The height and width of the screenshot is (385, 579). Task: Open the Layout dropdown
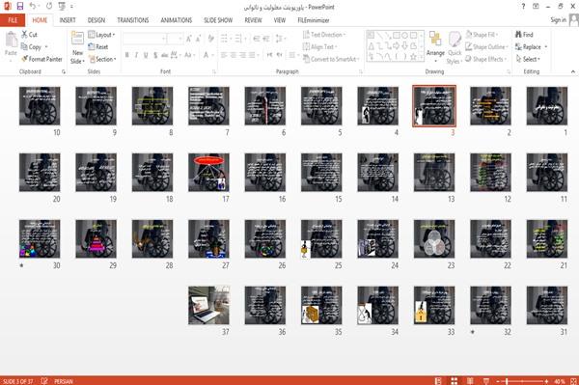click(101, 35)
